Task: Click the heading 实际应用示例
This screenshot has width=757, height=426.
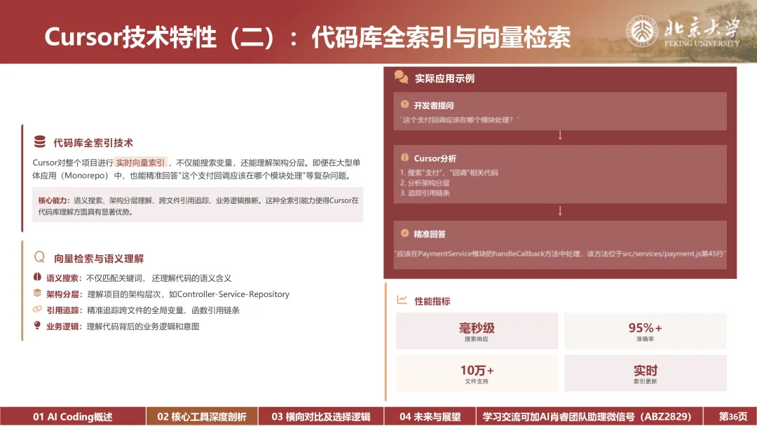Action: pos(444,78)
